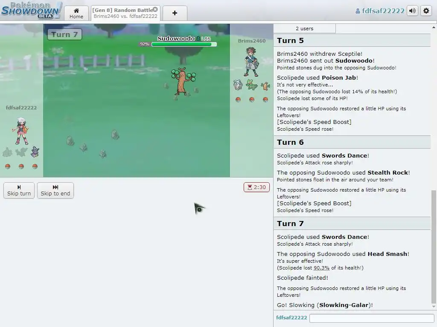Focus the chat message input field

[x=372, y=318]
